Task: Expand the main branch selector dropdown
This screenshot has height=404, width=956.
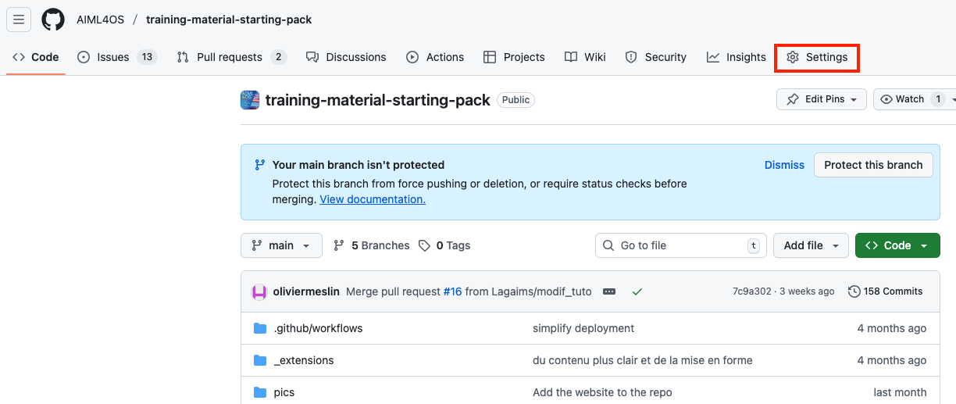Action: [280, 245]
